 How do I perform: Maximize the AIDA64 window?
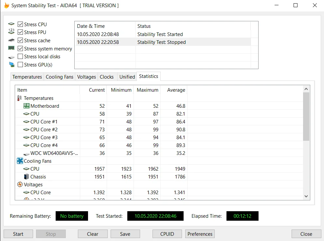point(296,5)
